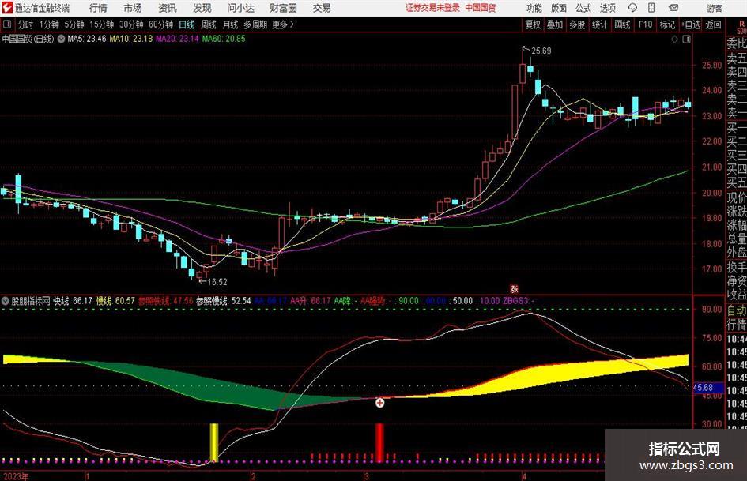747x481 pixels.
Task: Click the red signal bar in indicator pane
Action: (379, 442)
